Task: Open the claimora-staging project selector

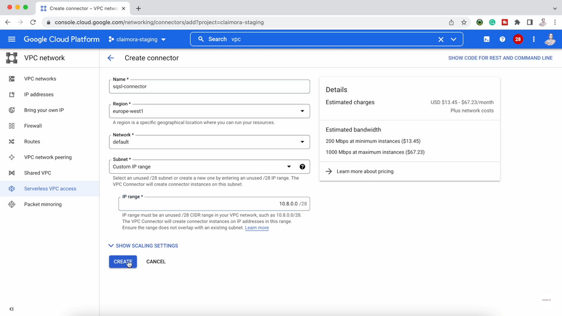Action: point(137,39)
